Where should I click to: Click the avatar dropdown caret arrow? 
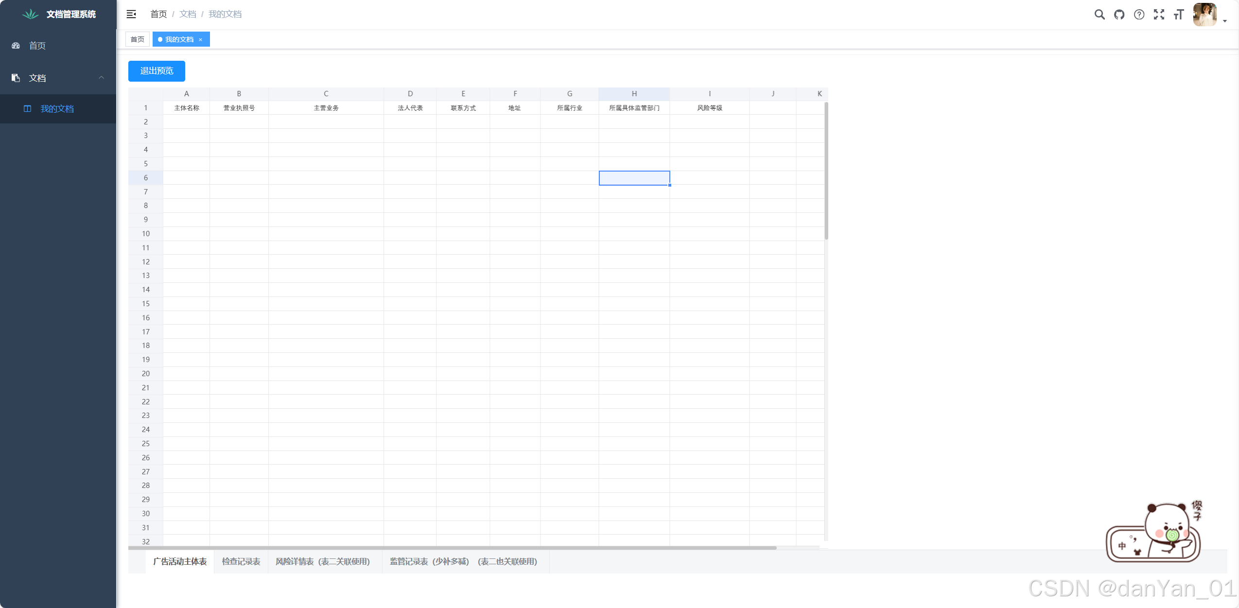coord(1224,21)
